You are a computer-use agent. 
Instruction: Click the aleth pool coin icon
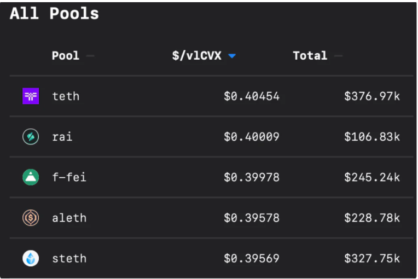[x=31, y=218]
